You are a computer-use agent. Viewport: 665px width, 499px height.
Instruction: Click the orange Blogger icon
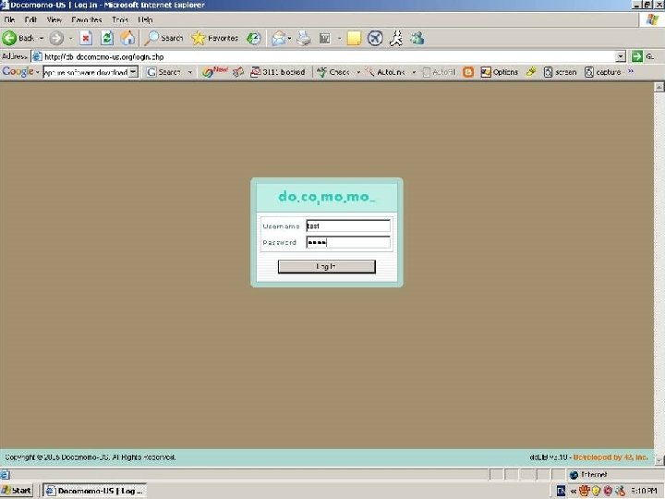pyautogui.click(x=468, y=72)
